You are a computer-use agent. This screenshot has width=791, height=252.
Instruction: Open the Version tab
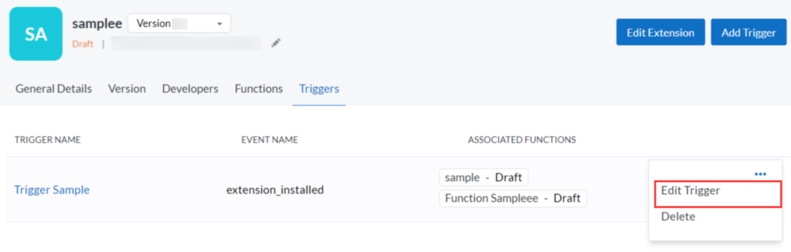(127, 89)
